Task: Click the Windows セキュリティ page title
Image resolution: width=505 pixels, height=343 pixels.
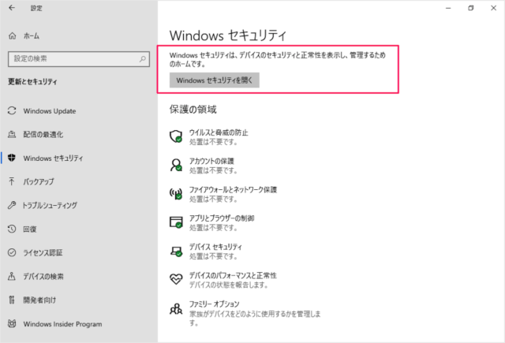Action: pos(228,35)
